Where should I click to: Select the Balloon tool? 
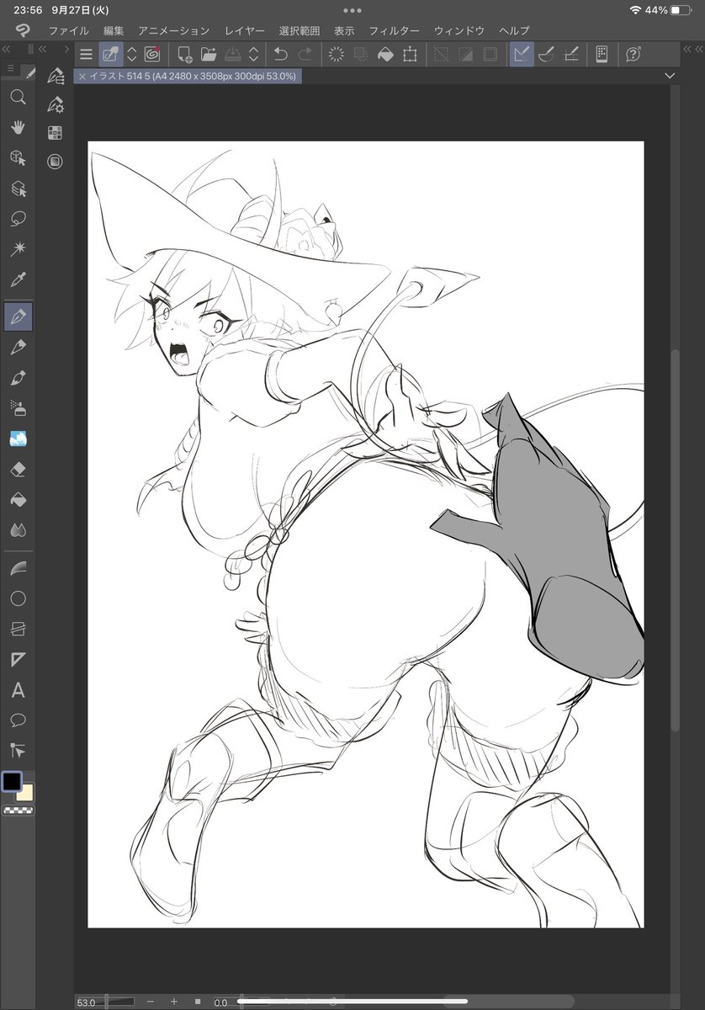point(18,720)
